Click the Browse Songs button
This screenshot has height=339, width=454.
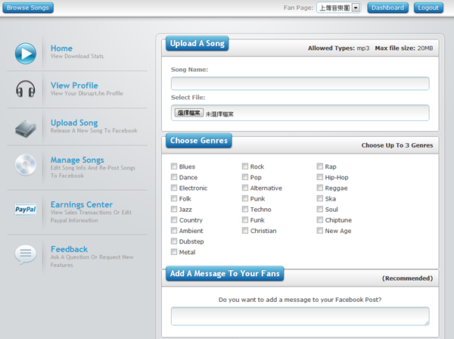[x=28, y=8]
